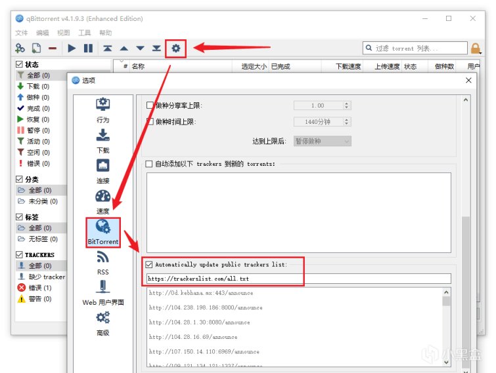Select the 连接 options category
Screen dimensions: 496x373
click(102, 171)
